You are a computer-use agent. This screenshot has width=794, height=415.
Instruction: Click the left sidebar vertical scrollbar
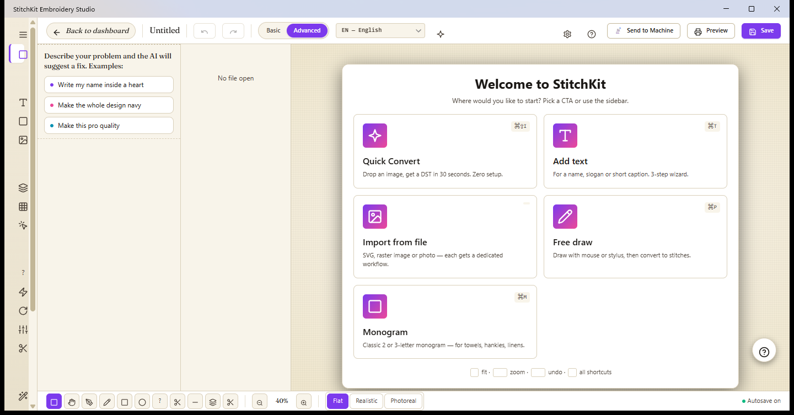click(33, 169)
